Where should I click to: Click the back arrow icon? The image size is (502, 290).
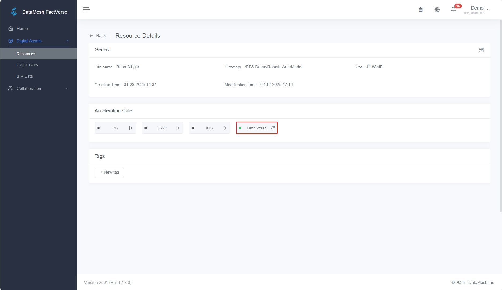[x=91, y=36]
